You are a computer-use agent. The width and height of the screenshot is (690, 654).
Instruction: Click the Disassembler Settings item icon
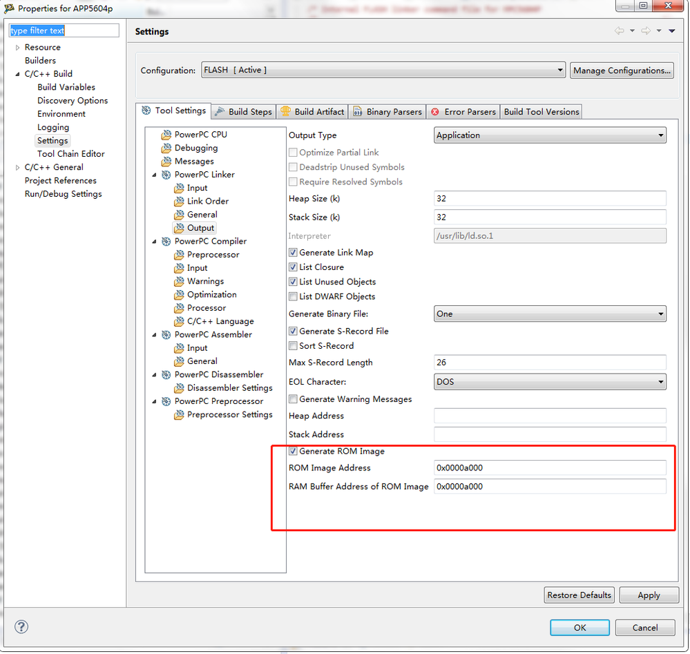tap(179, 388)
